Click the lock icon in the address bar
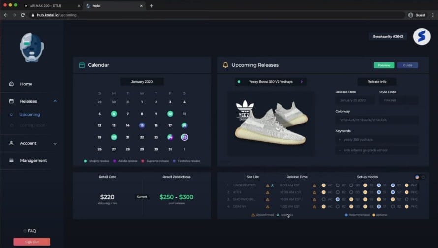Screen dimensions: 438x248 click(x=33, y=15)
